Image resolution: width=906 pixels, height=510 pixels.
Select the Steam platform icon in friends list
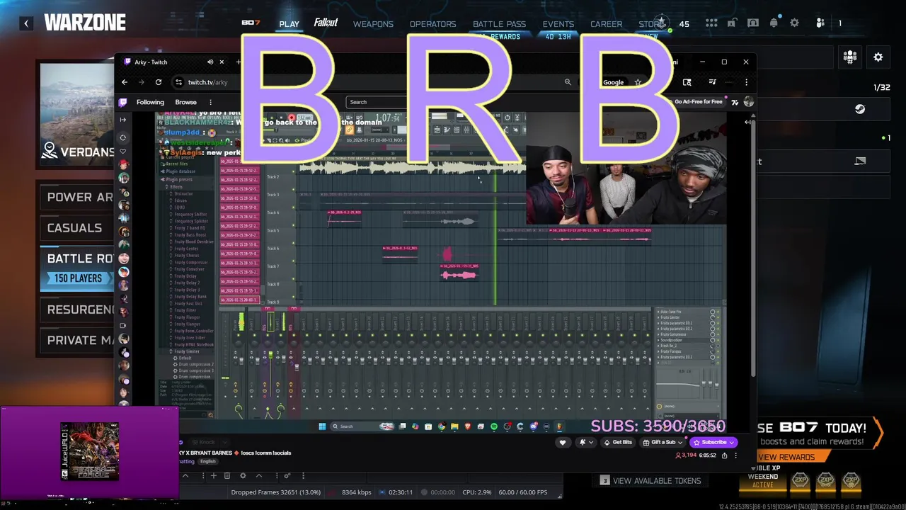(x=860, y=109)
